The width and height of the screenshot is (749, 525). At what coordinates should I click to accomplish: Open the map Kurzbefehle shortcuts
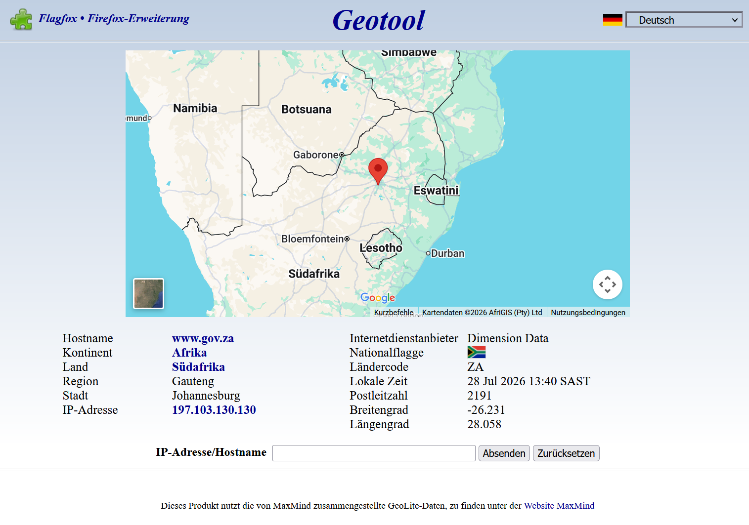click(394, 312)
